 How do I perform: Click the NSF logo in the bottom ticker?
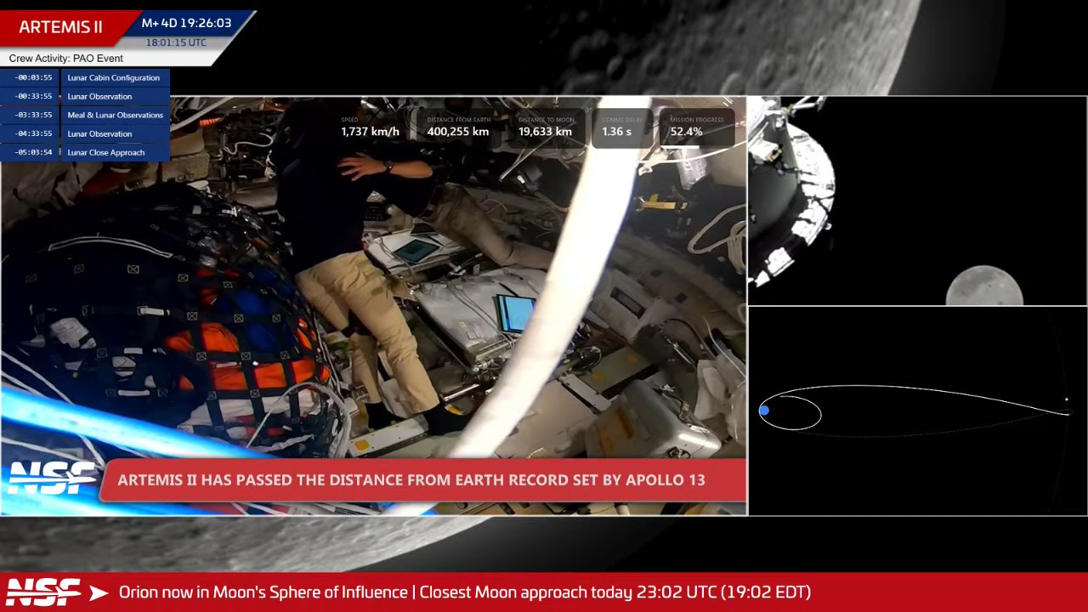tap(44, 592)
